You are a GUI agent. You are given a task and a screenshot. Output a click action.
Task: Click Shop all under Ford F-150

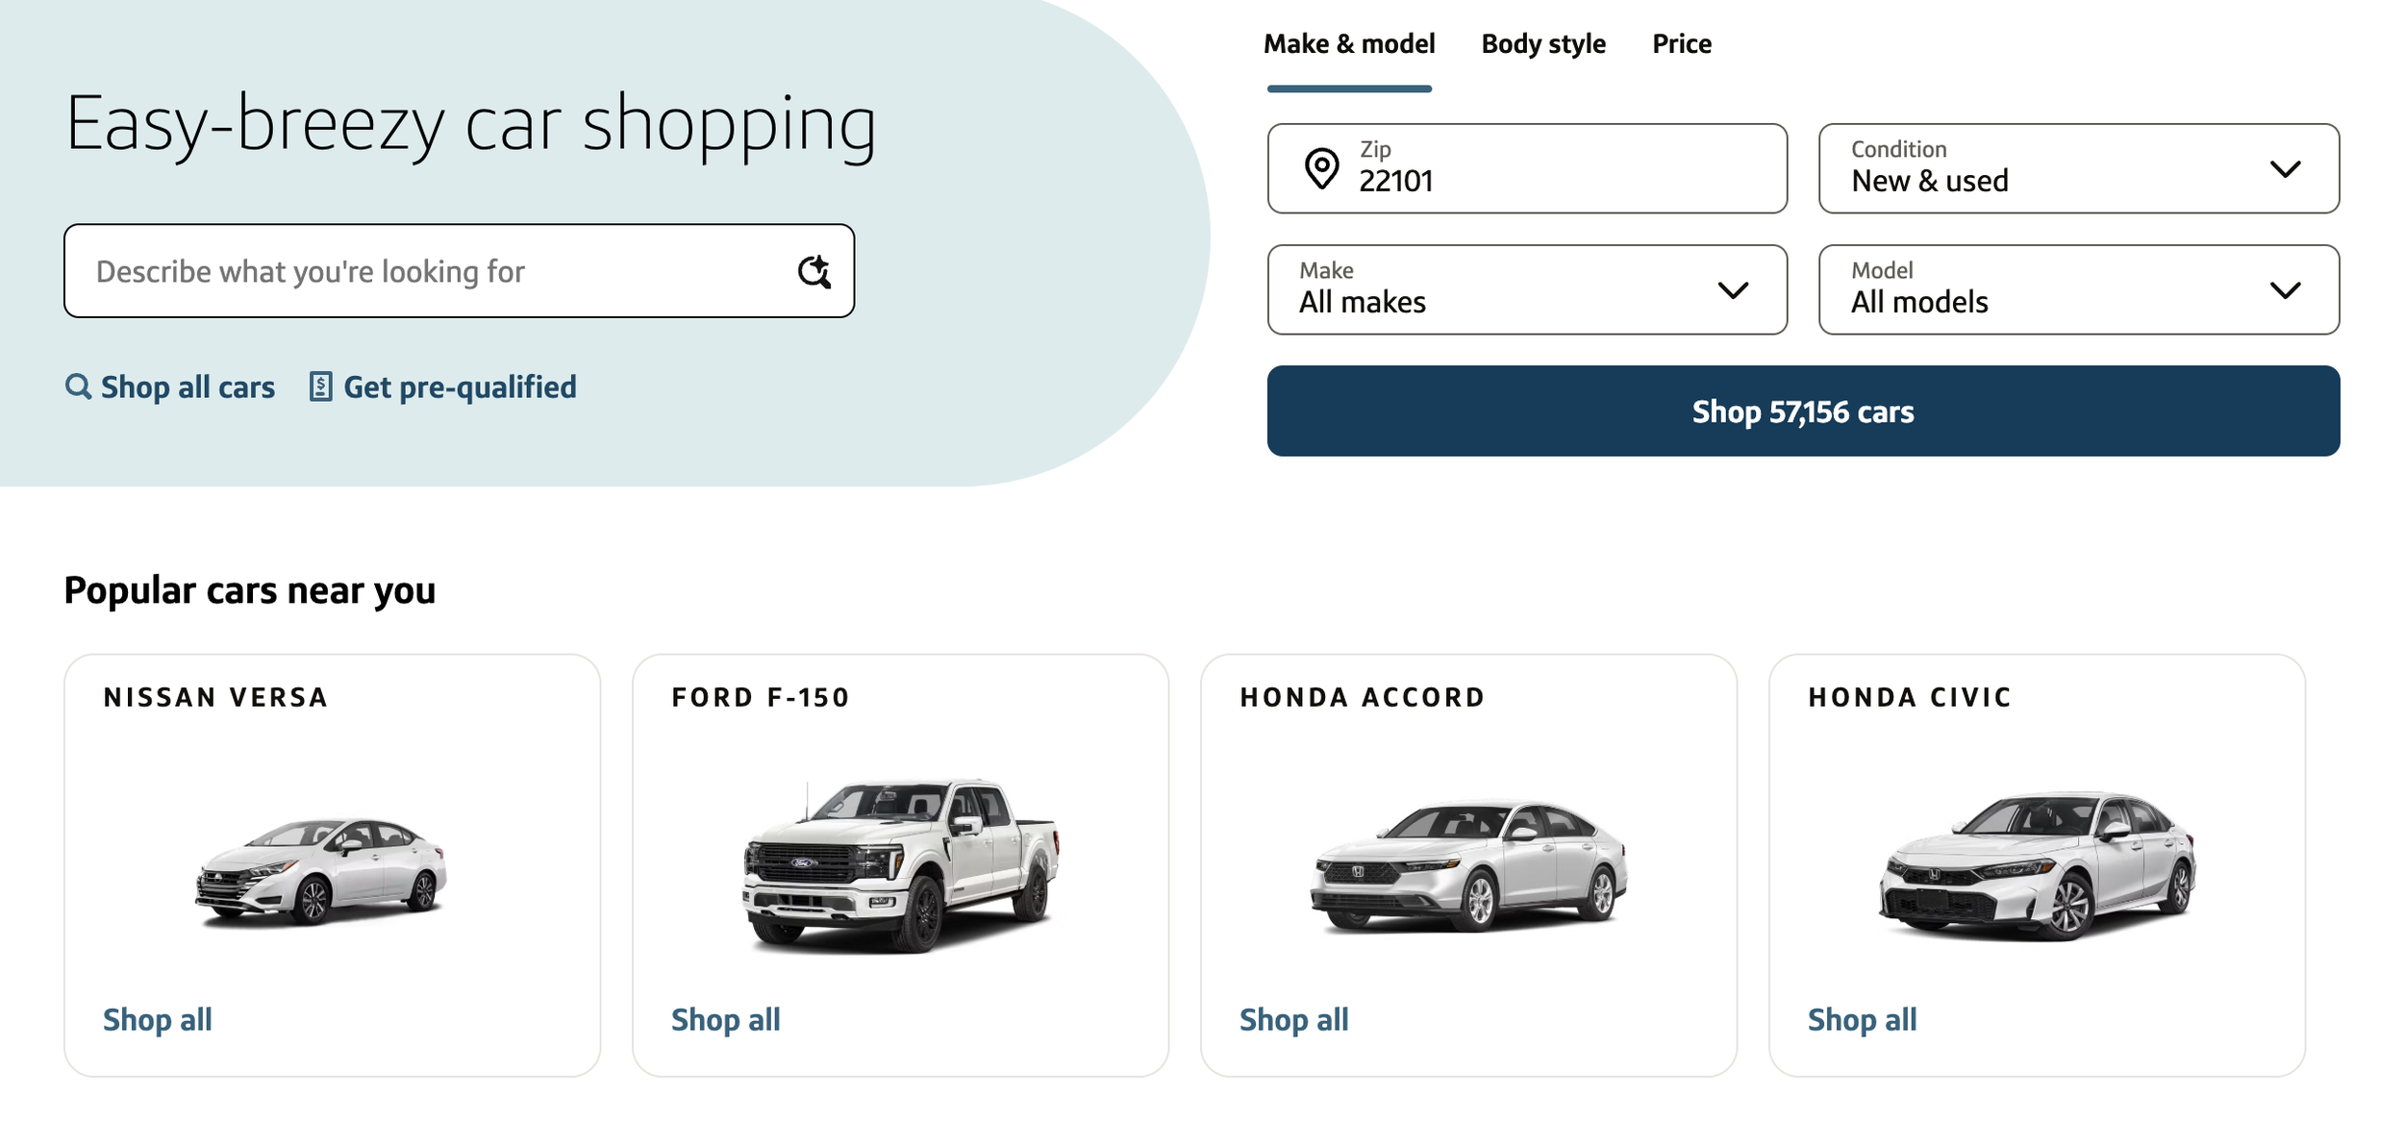[725, 1019]
